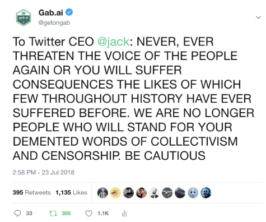Click the 1.1K likes count beside heart
The height and width of the screenshot is (222, 266).
[x=103, y=214]
